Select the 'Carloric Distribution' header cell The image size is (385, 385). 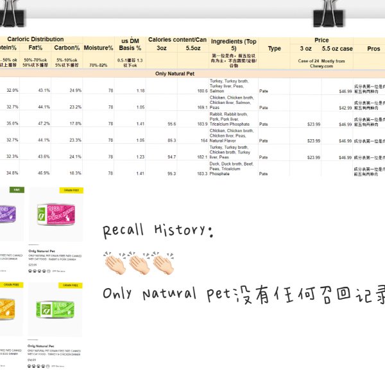click(x=35, y=39)
